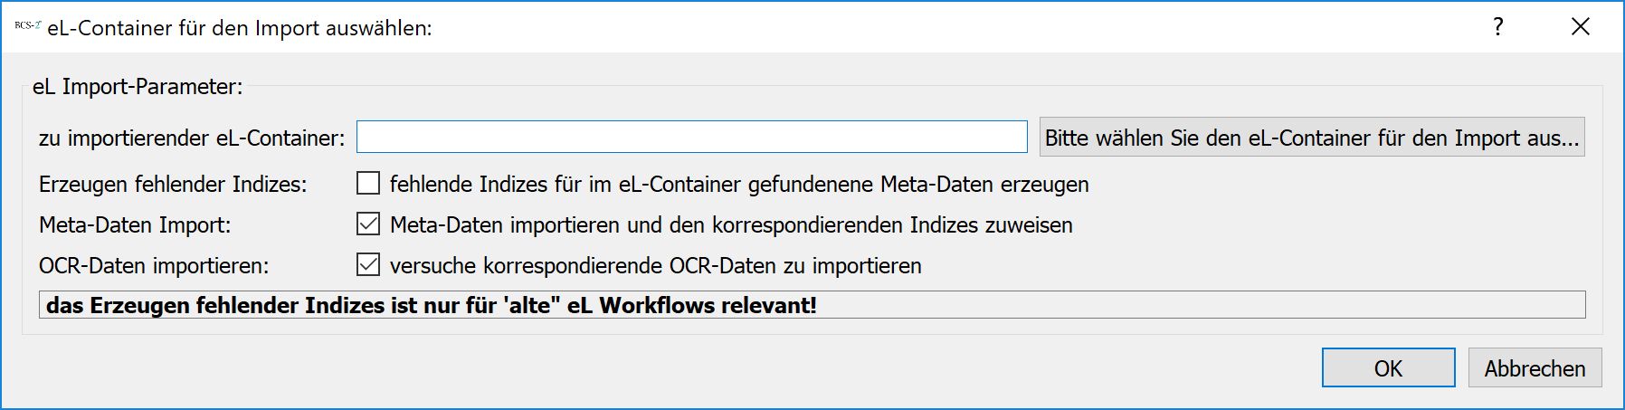Screen dimensions: 1625x410
Task: Open context help with the question mark button
Action: click(x=1498, y=27)
